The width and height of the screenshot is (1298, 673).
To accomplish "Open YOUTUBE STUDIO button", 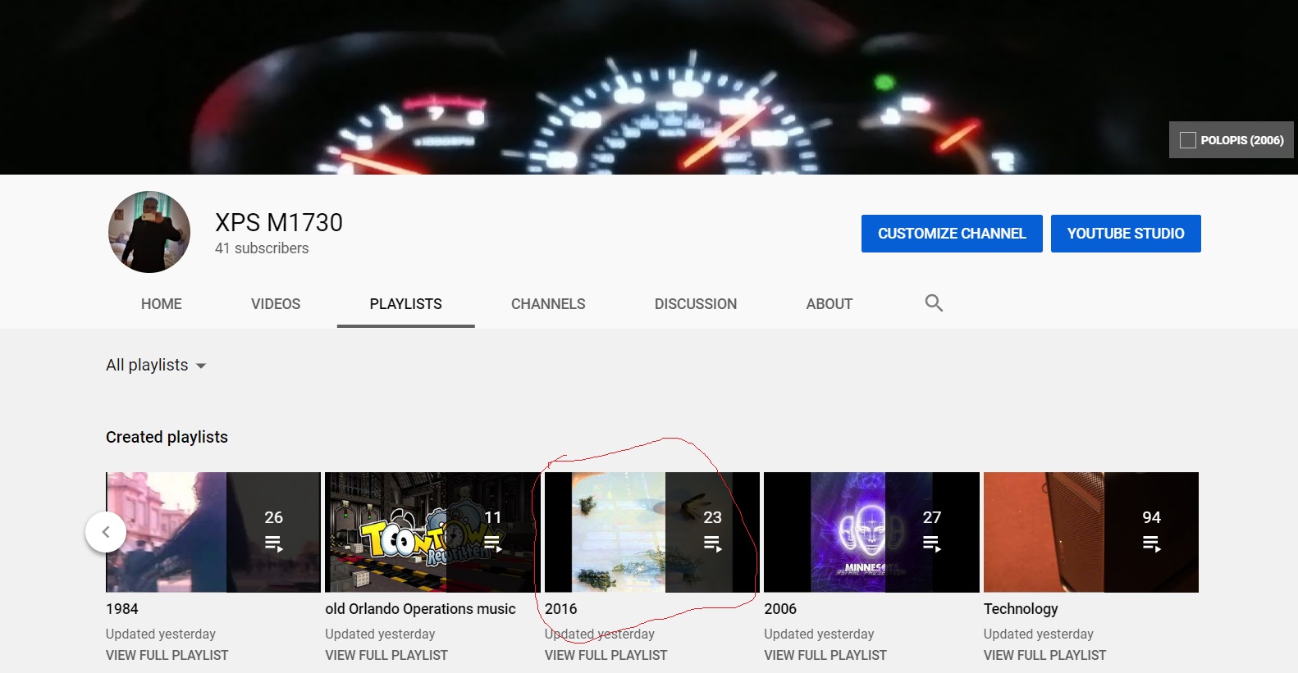I will click(1126, 234).
